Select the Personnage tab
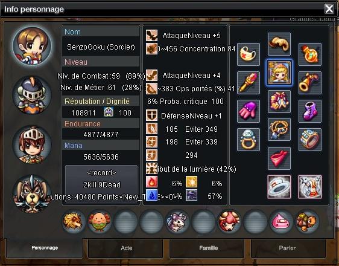The image size is (339, 266). (x=45, y=248)
